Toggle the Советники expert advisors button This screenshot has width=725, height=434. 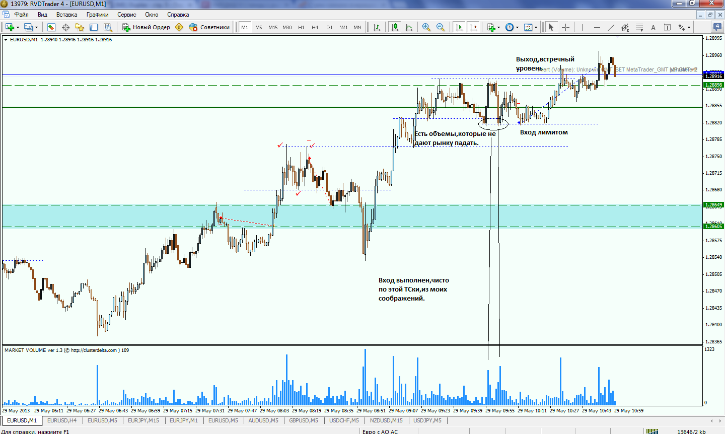tap(209, 27)
